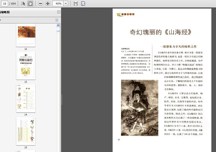The image size is (216, 152).
Task: Click the title 奇幻瑰丽的《山海经》
Action: [161, 32]
